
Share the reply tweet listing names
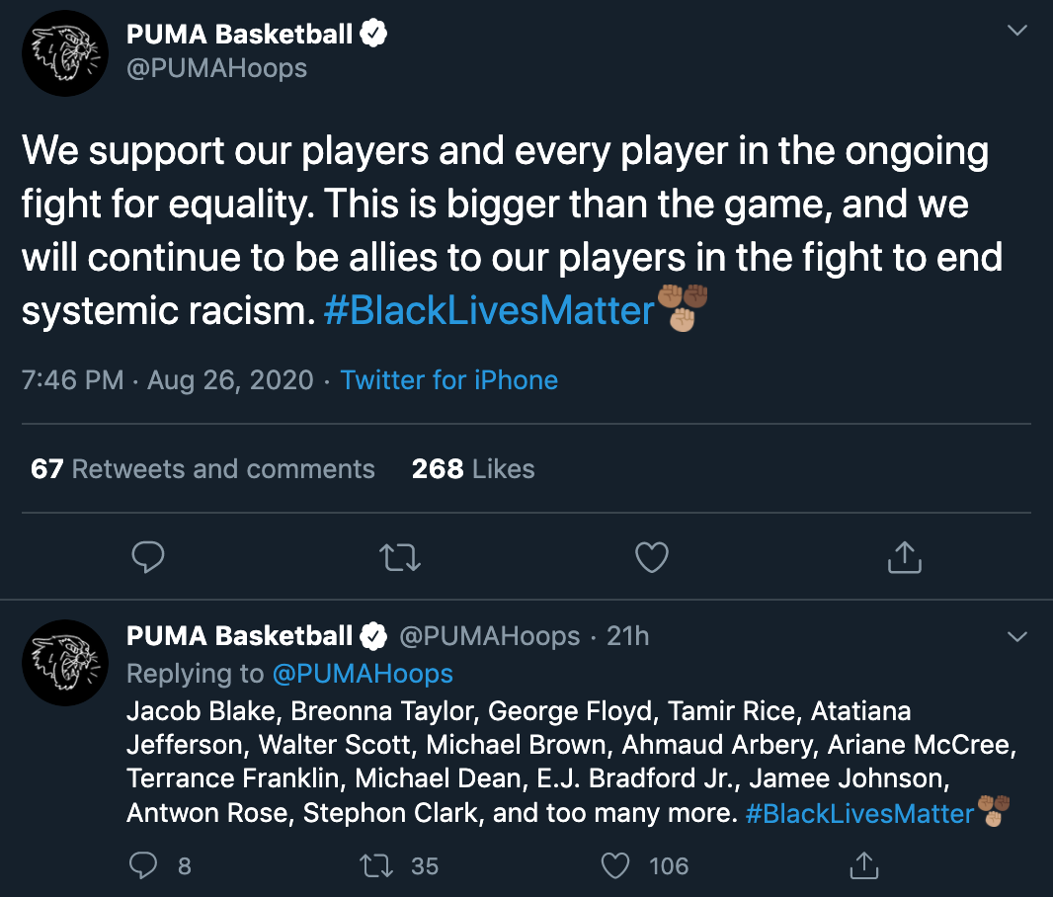click(864, 864)
